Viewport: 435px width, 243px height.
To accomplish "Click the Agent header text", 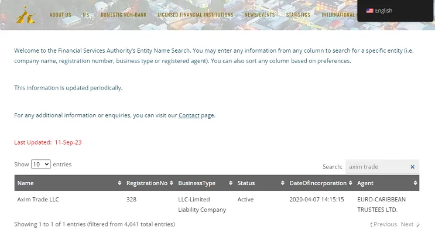I will click(x=365, y=183).
